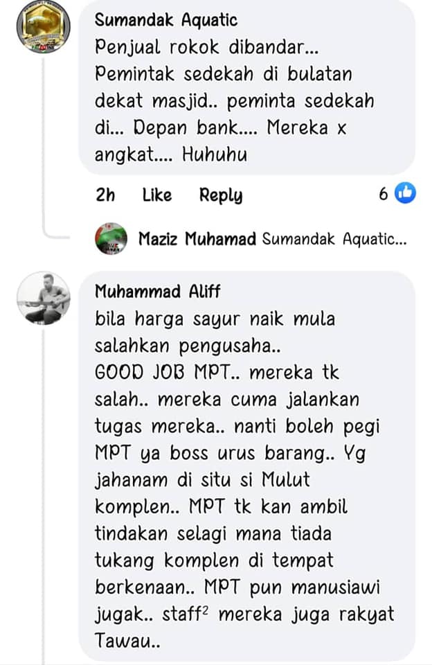Open the 2h timestamp link
Screen dimensions: 432x665
tap(105, 195)
